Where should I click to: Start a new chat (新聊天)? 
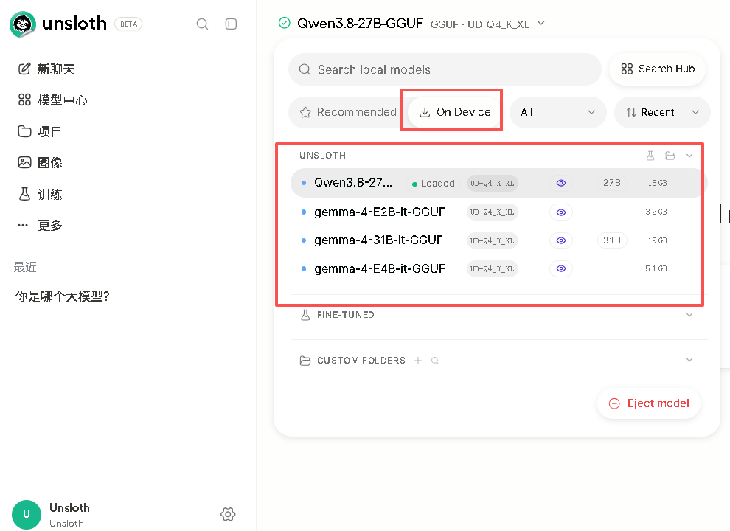(x=46, y=69)
